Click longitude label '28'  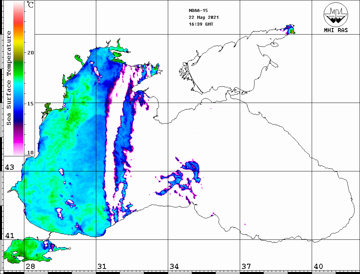pos(30,266)
